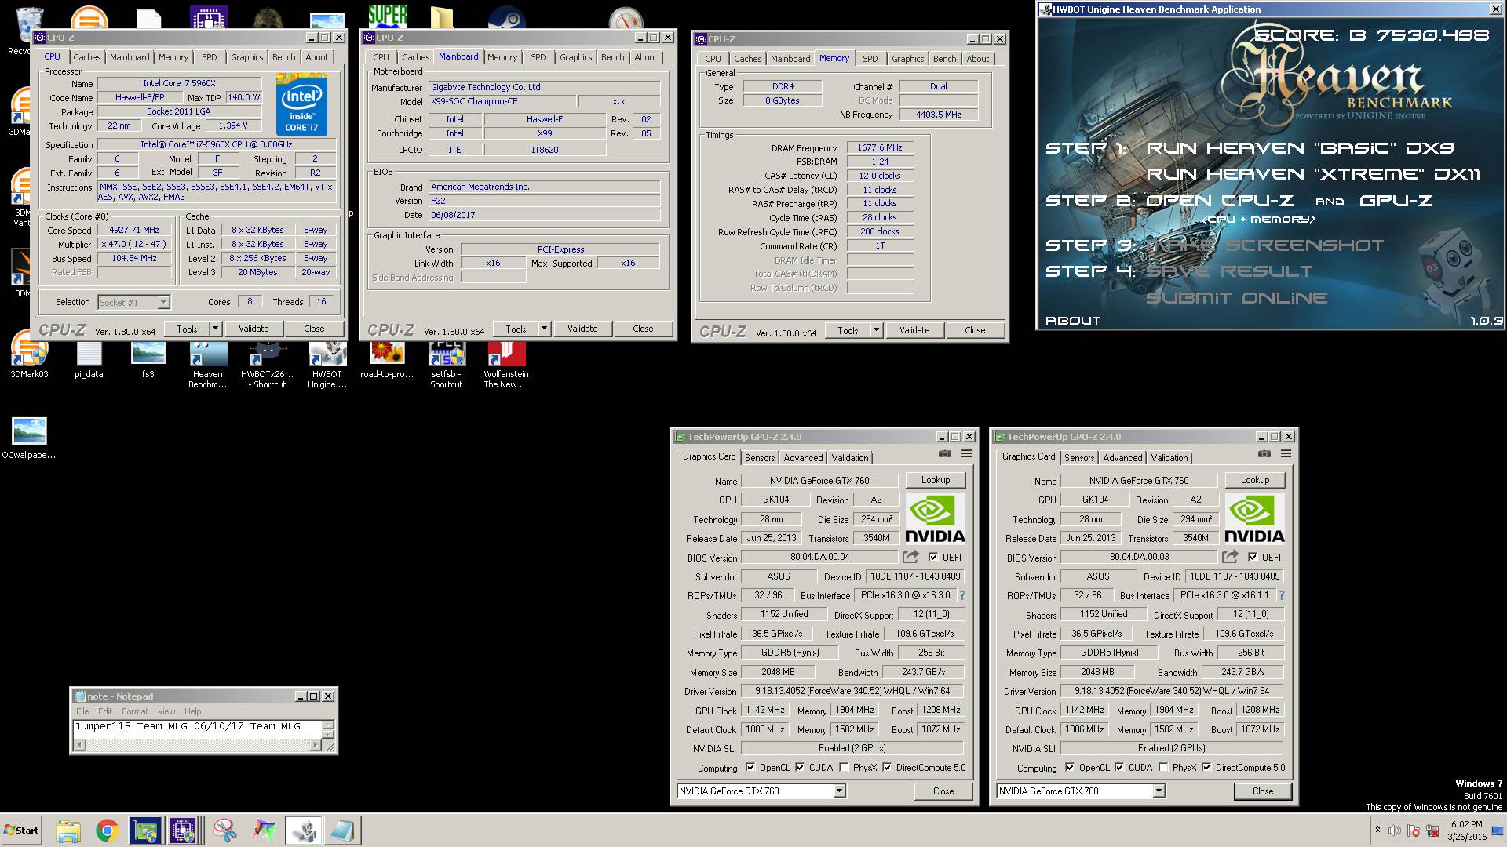Open the road-to-pro desktop icon
Viewport: 1507px width, 847px height.
coord(387,359)
